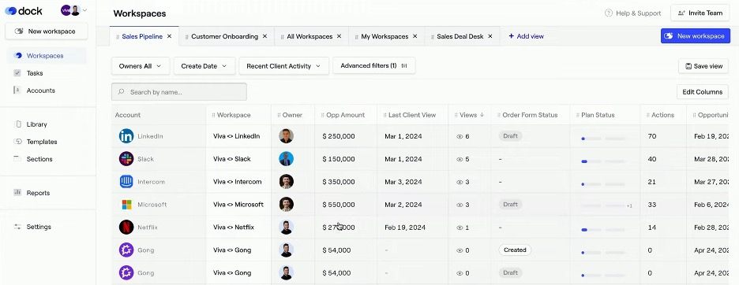Close the My Workspaces tab
The height and width of the screenshot is (285, 739).
pos(415,36)
